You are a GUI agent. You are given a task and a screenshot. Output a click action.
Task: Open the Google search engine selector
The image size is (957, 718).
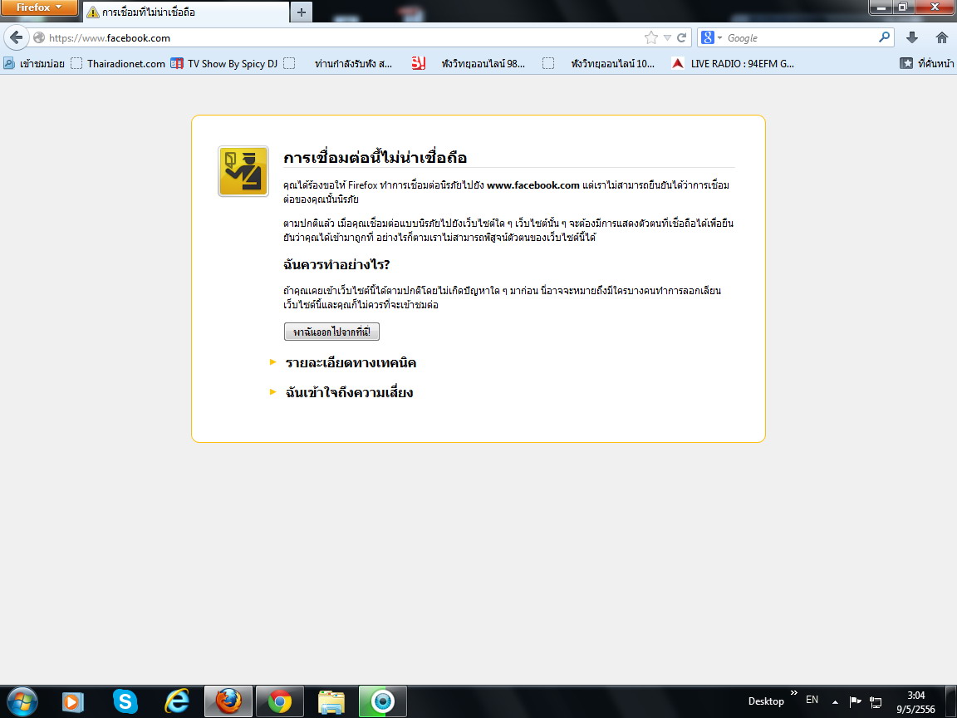point(711,38)
